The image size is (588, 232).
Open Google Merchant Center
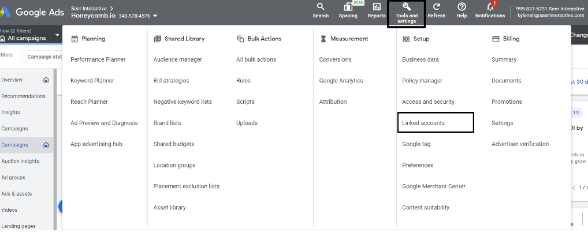(x=434, y=186)
